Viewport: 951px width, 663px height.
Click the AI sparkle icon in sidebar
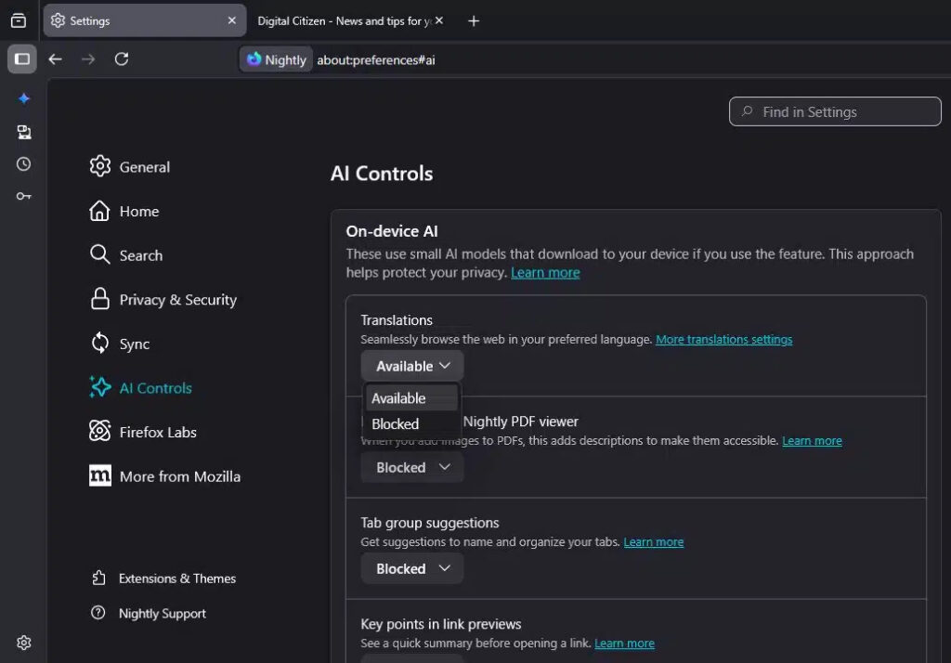24,98
